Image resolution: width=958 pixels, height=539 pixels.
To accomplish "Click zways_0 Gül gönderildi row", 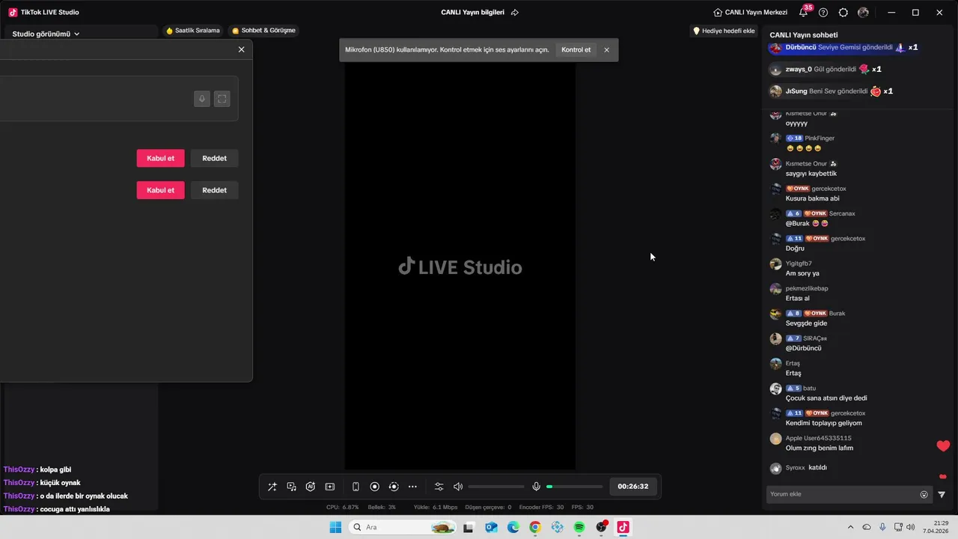I will [x=826, y=70].
